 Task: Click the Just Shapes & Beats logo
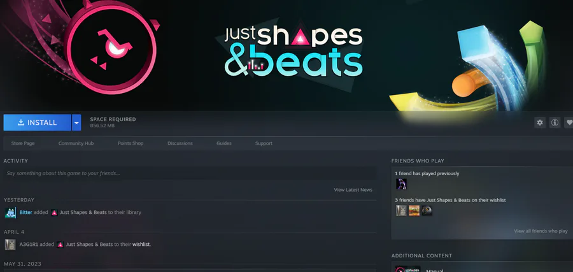coord(294,51)
